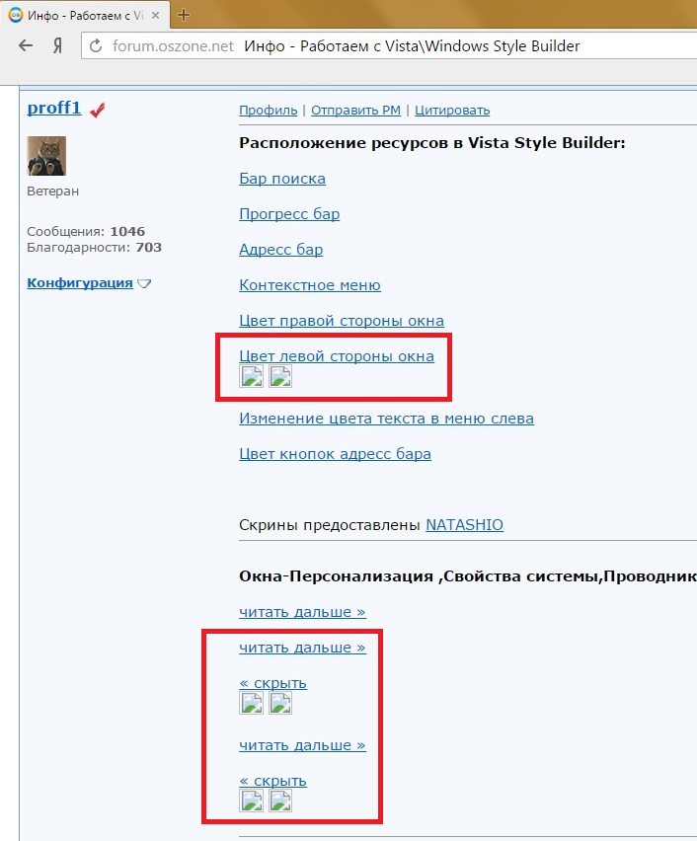The height and width of the screenshot is (841, 697).
Task: Expand 'Цвет правой стороны окна' spoiler
Action: click(x=342, y=320)
